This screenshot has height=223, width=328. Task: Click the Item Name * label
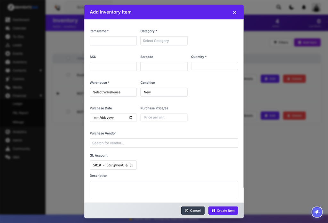[99, 31]
